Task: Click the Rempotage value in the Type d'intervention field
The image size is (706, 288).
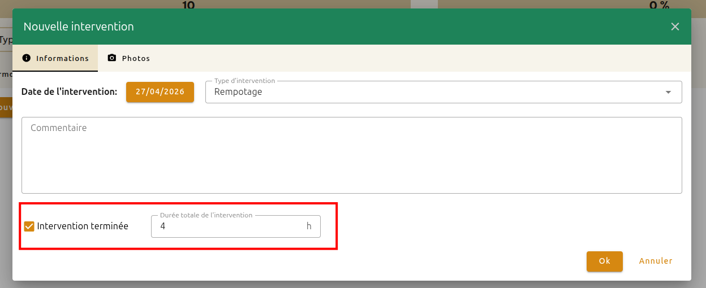Action: [238, 92]
